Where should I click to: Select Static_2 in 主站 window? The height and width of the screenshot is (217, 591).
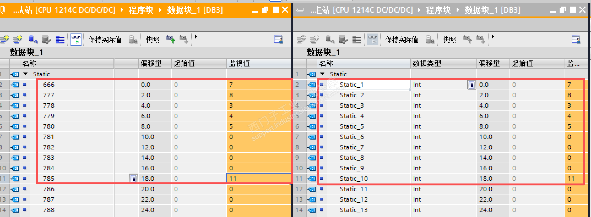coord(352,95)
